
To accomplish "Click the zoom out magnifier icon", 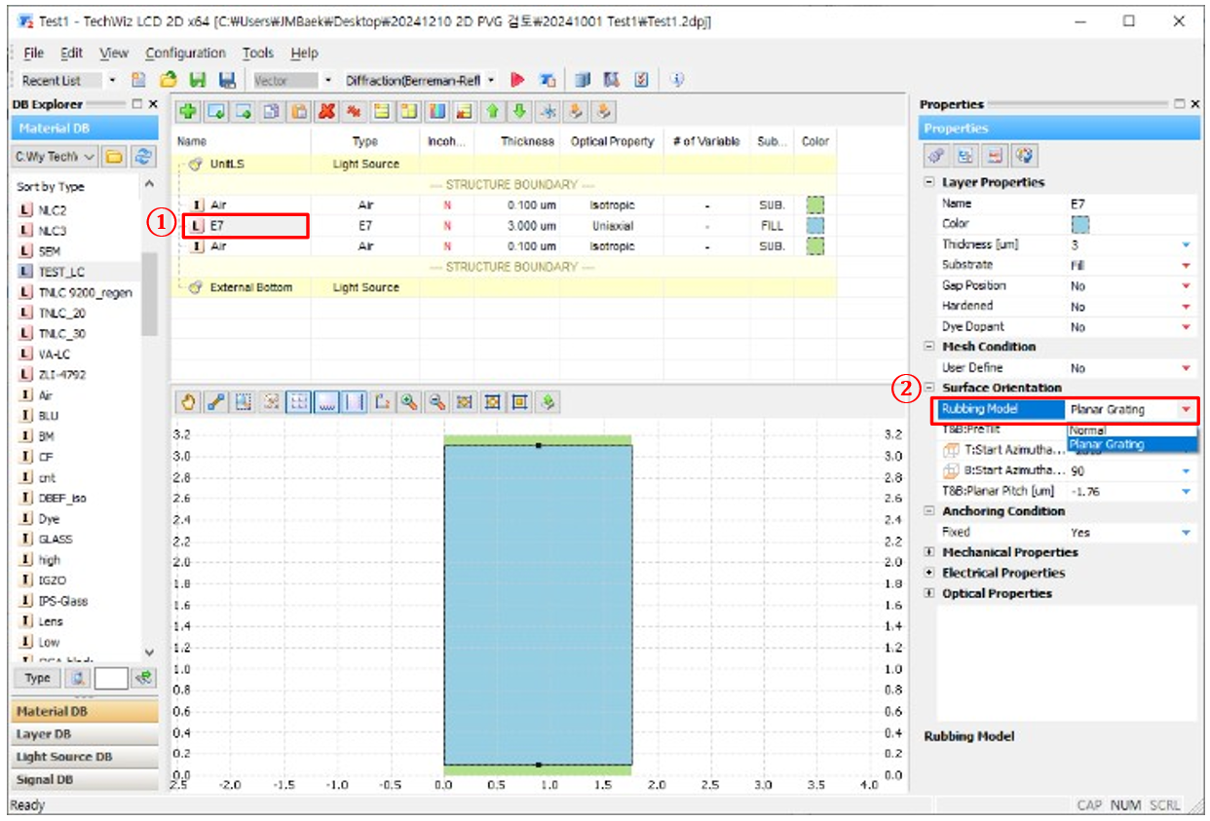I will [x=437, y=401].
